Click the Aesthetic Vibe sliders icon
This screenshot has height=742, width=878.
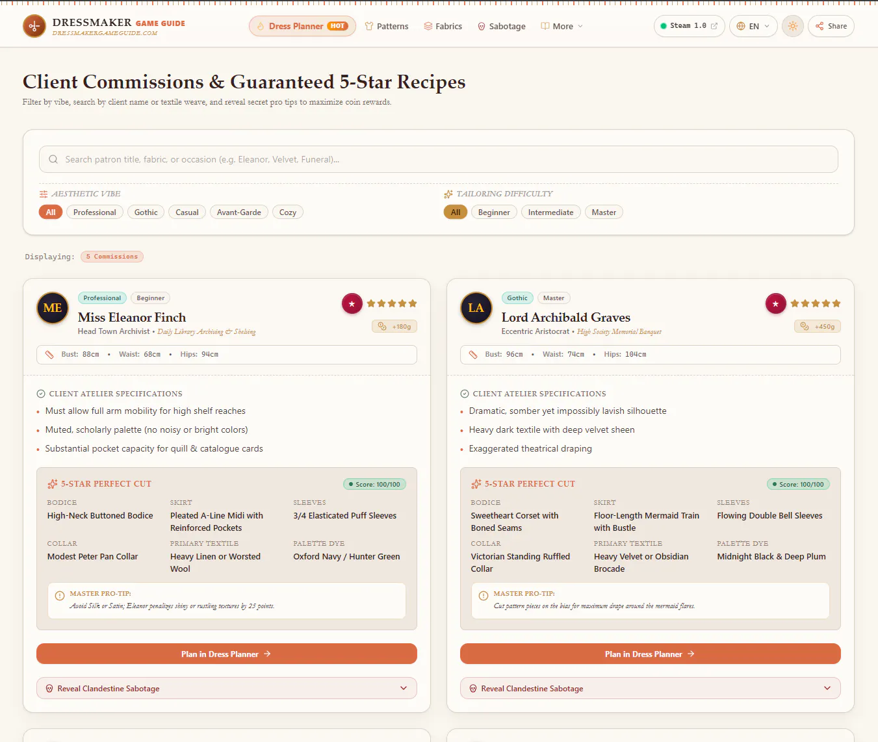point(44,194)
